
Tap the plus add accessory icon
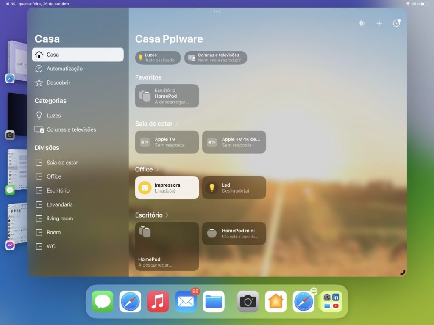[379, 23]
